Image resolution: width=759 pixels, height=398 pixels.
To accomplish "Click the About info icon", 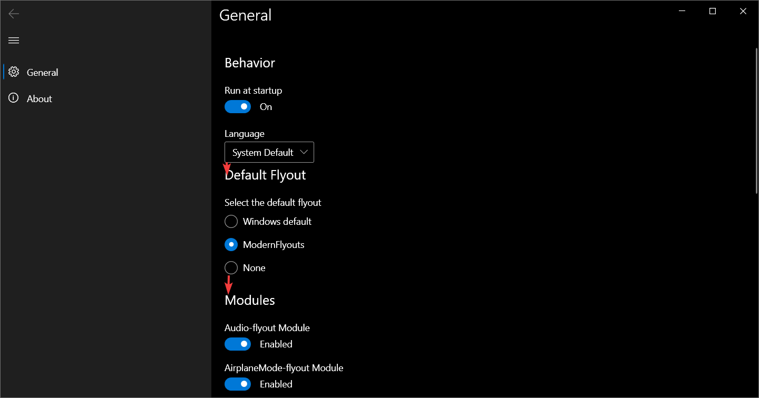I will (14, 98).
